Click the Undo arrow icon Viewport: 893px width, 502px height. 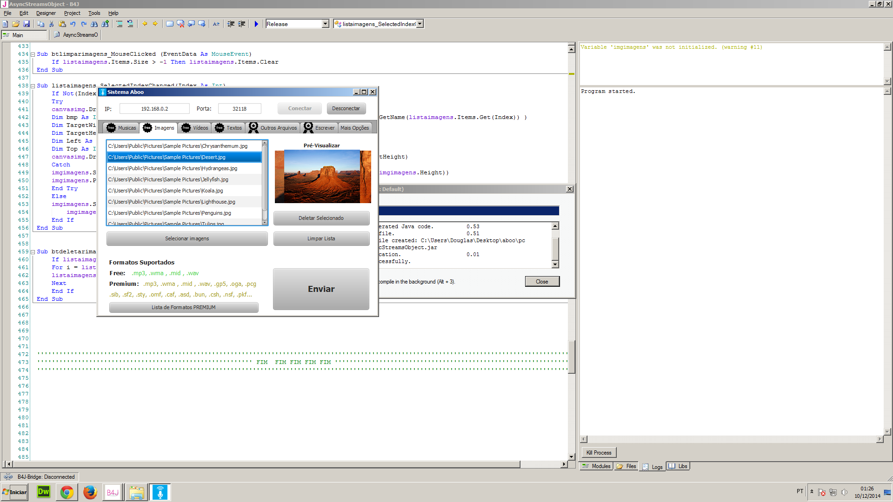73,24
